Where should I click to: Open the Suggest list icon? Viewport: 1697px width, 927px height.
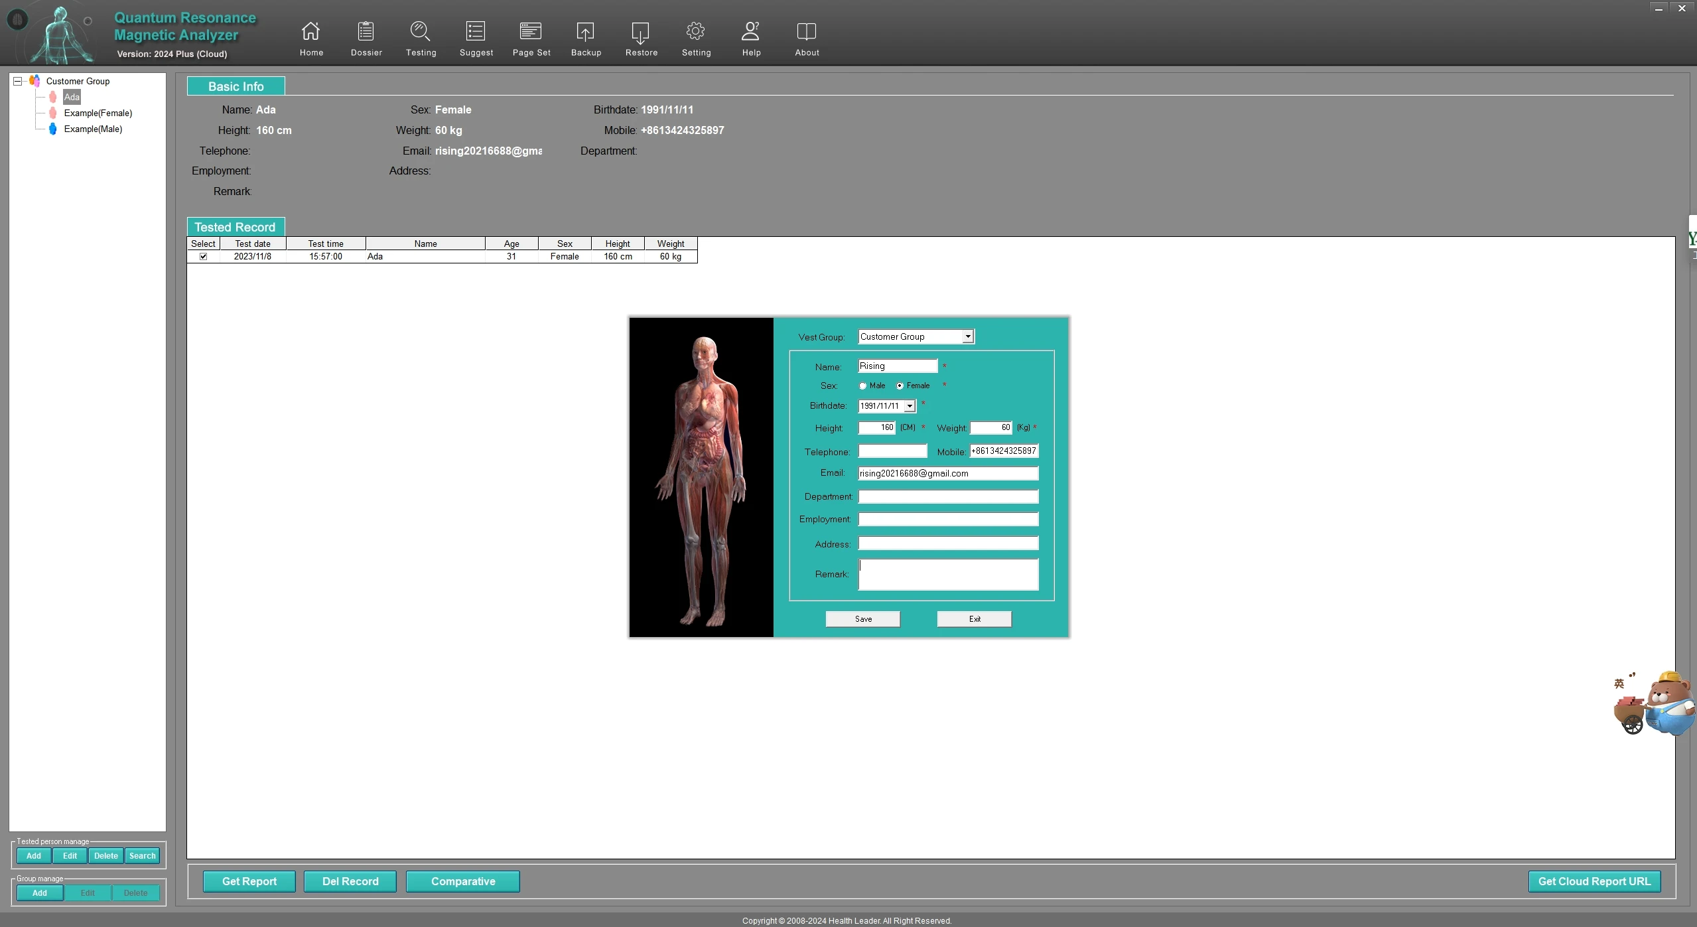pos(476,31)
